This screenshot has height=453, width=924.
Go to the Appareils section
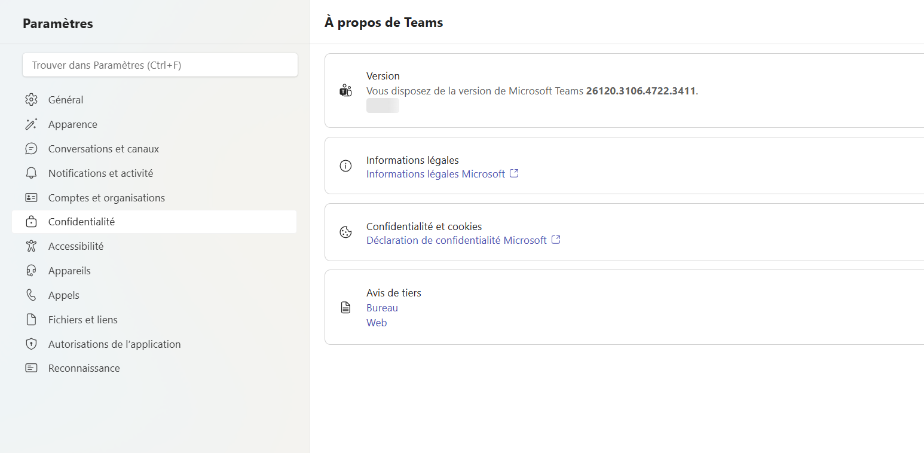pos(154,271)
